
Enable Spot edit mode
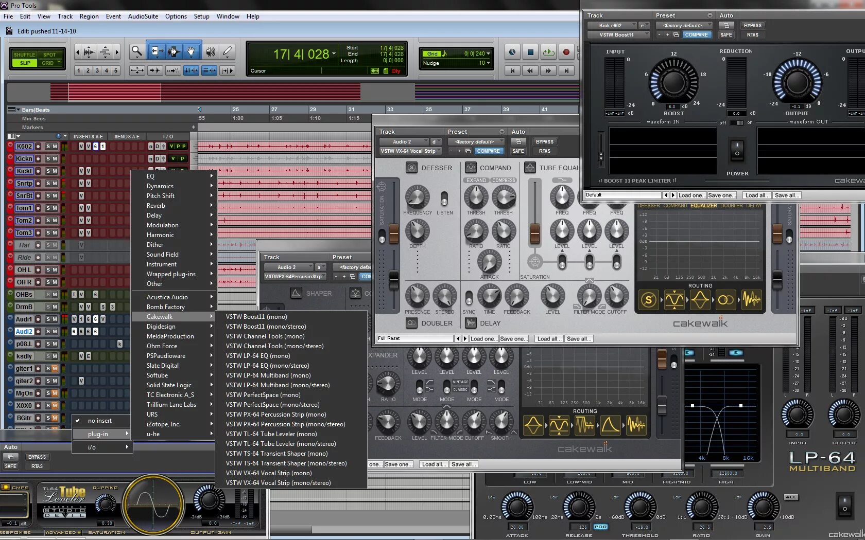[x=49, y=55]
